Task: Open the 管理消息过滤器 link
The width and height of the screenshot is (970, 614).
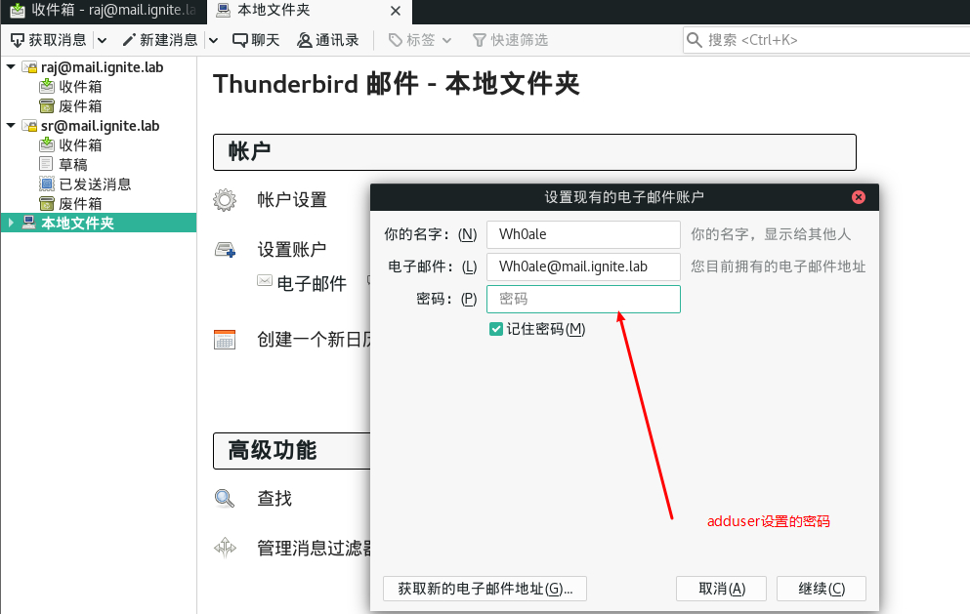Action: point(315,549)
